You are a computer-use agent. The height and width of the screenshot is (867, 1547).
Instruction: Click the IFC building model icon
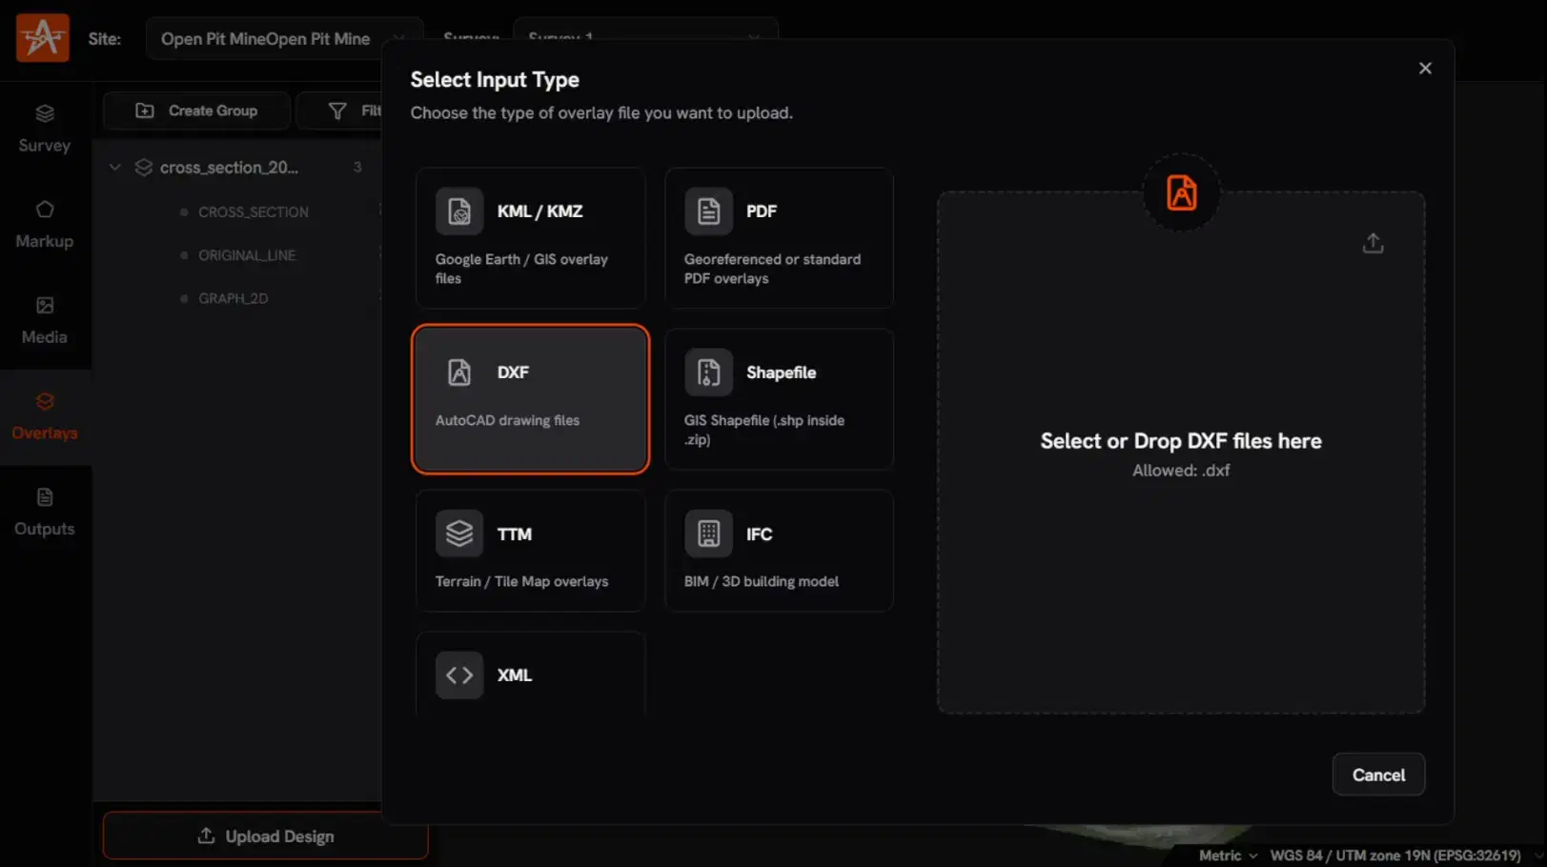pyautogui.click(x=708, y=534)
